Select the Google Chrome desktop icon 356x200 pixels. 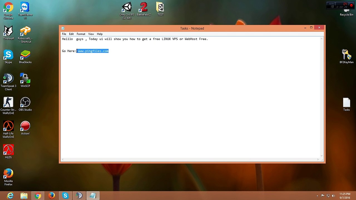click(8, 11)
